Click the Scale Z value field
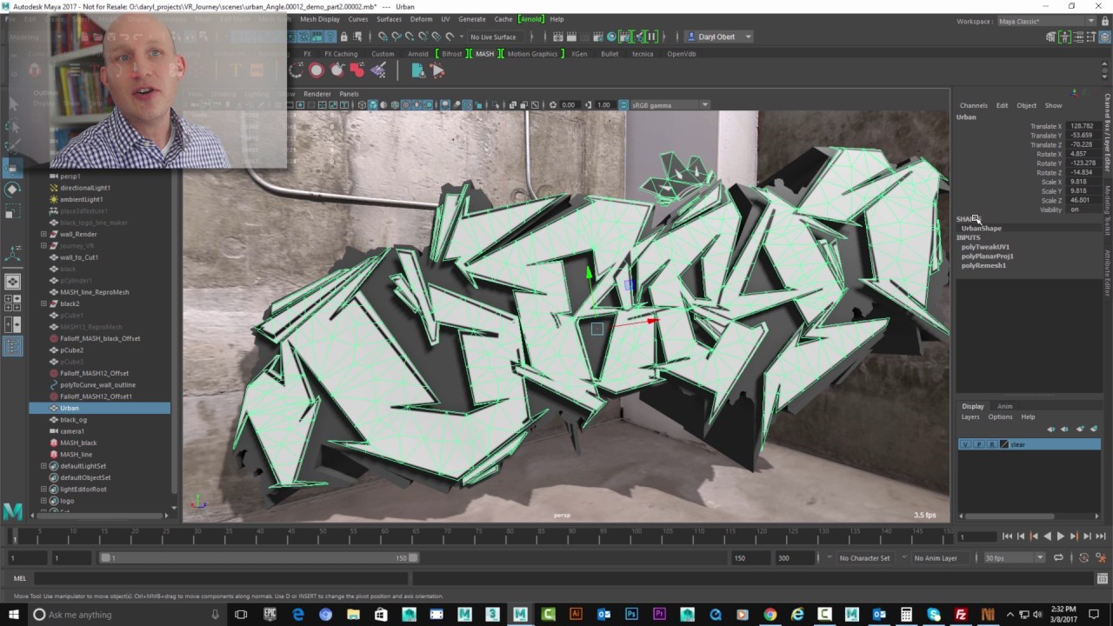The image size is (1113, 626). pyautogui.click(x=1083, y=200)
